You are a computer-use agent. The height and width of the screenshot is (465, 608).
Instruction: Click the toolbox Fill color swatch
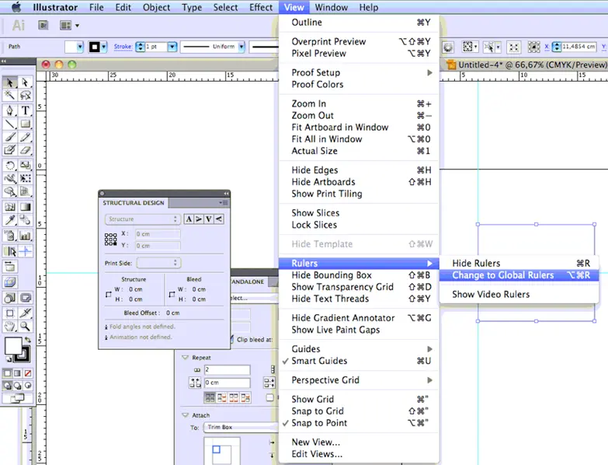point(12,346)
